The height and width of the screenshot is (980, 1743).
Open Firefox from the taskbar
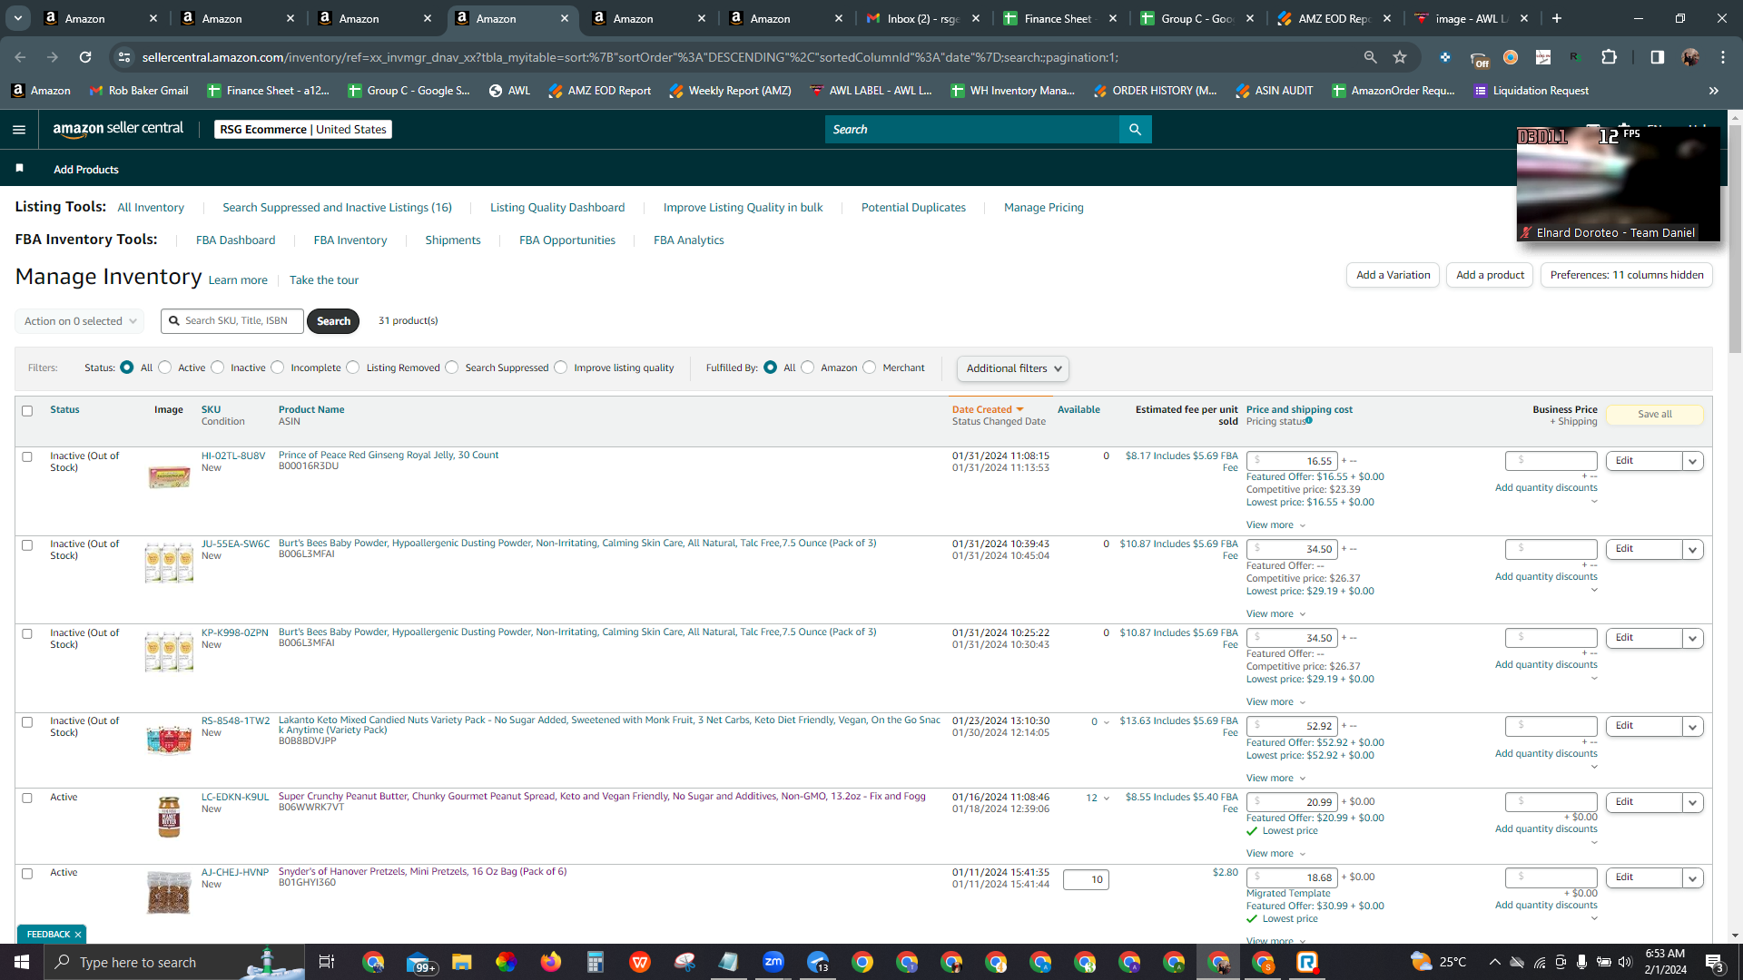pos(551,962)
